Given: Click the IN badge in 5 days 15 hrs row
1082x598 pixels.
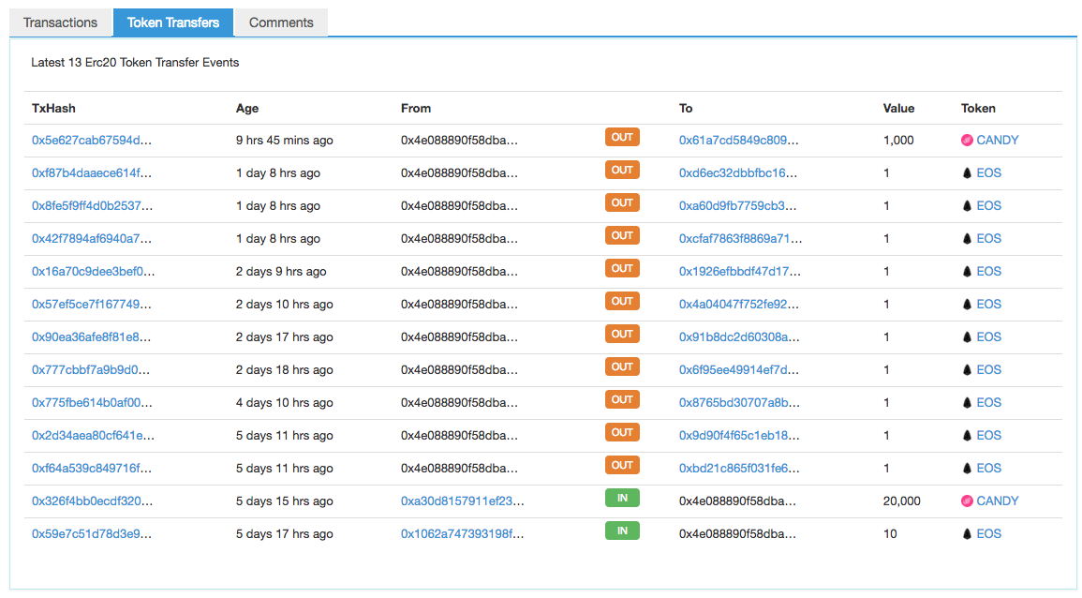Looking at the screenshot, I should [622, 499].
